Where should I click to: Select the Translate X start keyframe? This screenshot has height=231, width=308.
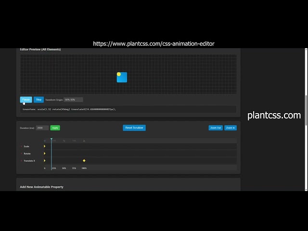(45, 160)
